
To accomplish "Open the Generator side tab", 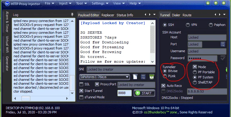I will tap(7, 63).
